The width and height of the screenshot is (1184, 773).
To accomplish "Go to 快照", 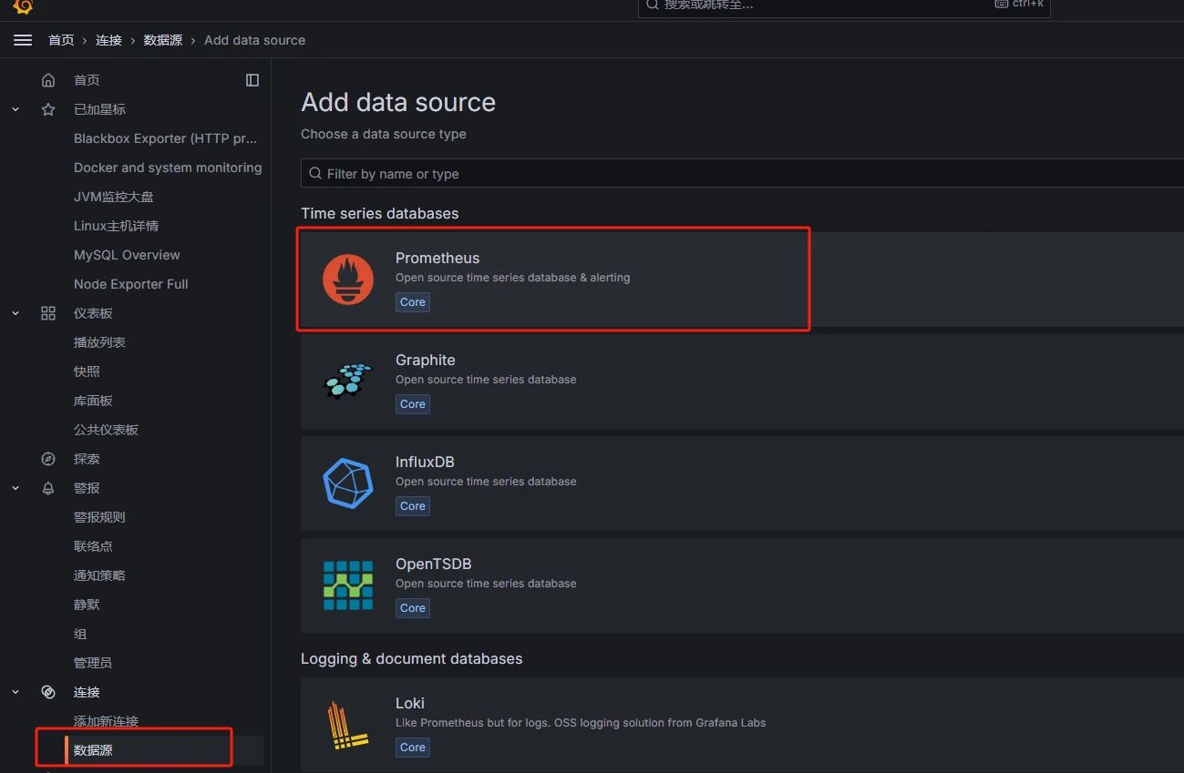I will (87, 371).
